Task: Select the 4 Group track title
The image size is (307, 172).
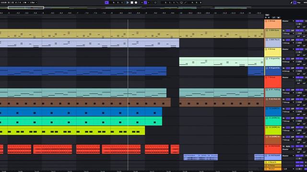Action: tap(272, 49)
